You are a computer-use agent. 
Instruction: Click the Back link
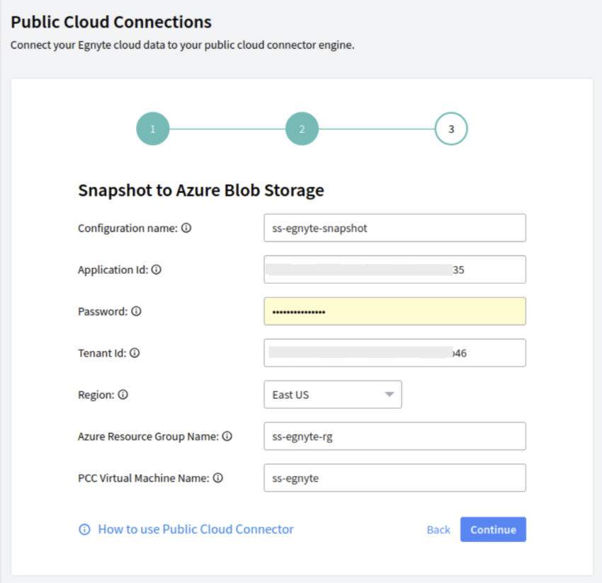point(438,530)
